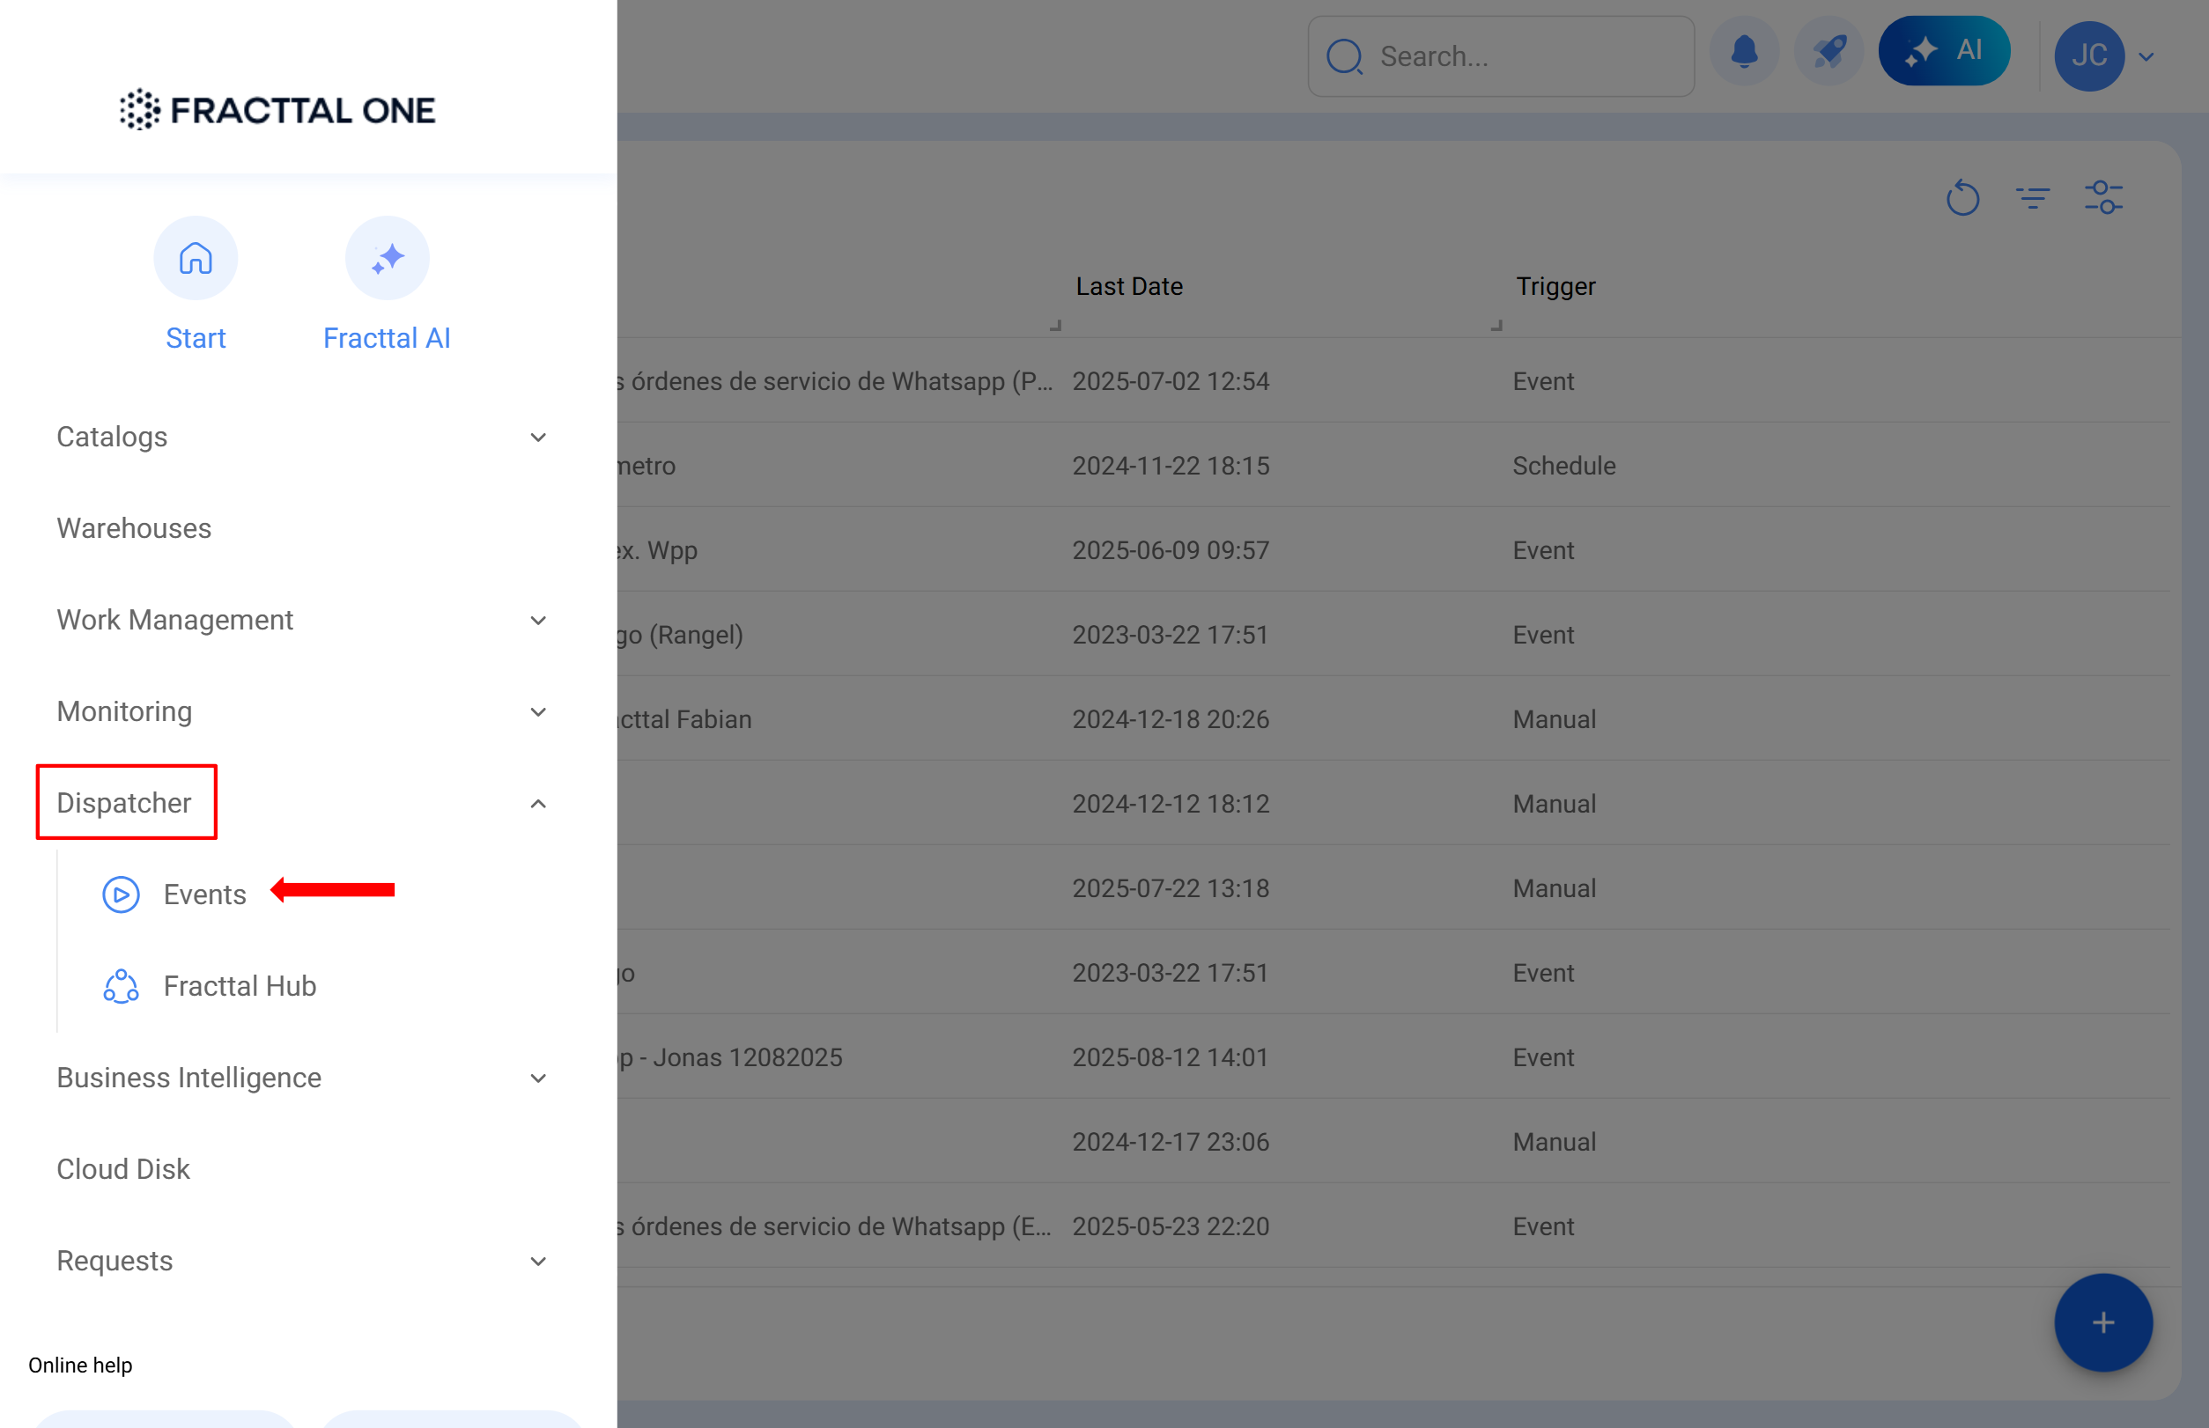
Task: Select Events under Dispatcher
Action: click(204, 894)
